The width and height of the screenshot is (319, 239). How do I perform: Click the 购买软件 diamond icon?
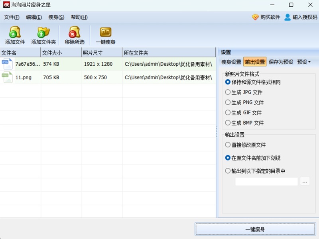pyautogui.click(x=255, y=17)
